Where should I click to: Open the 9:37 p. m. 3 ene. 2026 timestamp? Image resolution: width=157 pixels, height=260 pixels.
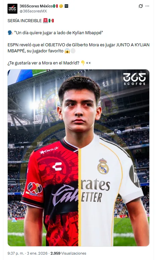pyautogui.click(x=28, y=253)
